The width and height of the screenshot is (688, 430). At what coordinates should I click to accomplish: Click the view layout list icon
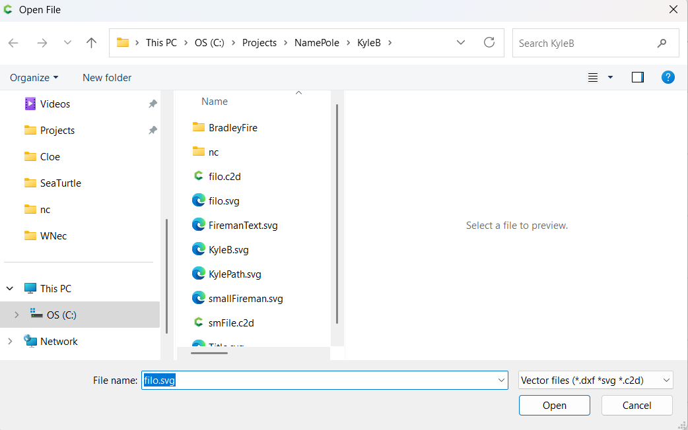tap(593, 78)
